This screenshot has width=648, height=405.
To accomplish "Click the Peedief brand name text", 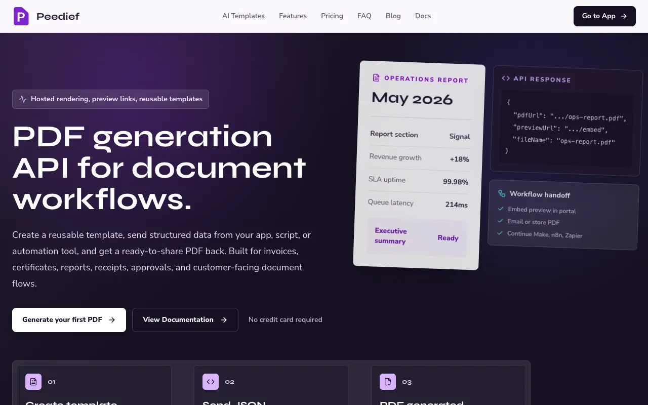I will pos(58,16).
